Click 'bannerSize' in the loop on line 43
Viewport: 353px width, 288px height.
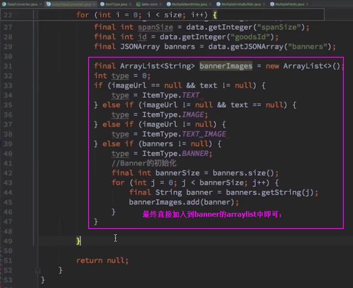[221, 183]
